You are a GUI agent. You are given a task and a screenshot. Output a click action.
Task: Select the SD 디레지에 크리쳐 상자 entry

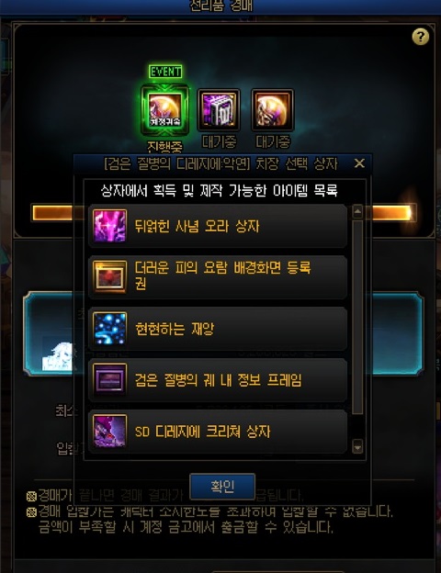pos(218,432)
